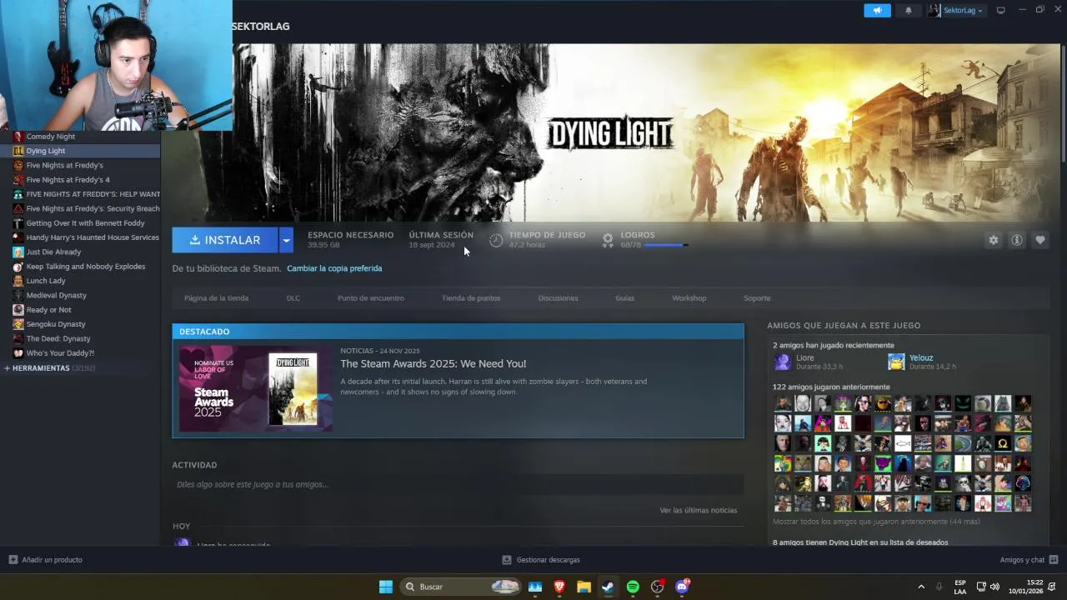Viewport: 1067px width, 600px height.
Task: Click the microphone tray icon
Action: click(939, 587)
